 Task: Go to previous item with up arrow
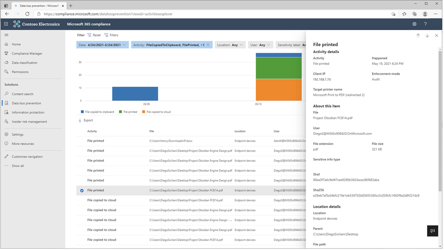click(x=418, y=36)
